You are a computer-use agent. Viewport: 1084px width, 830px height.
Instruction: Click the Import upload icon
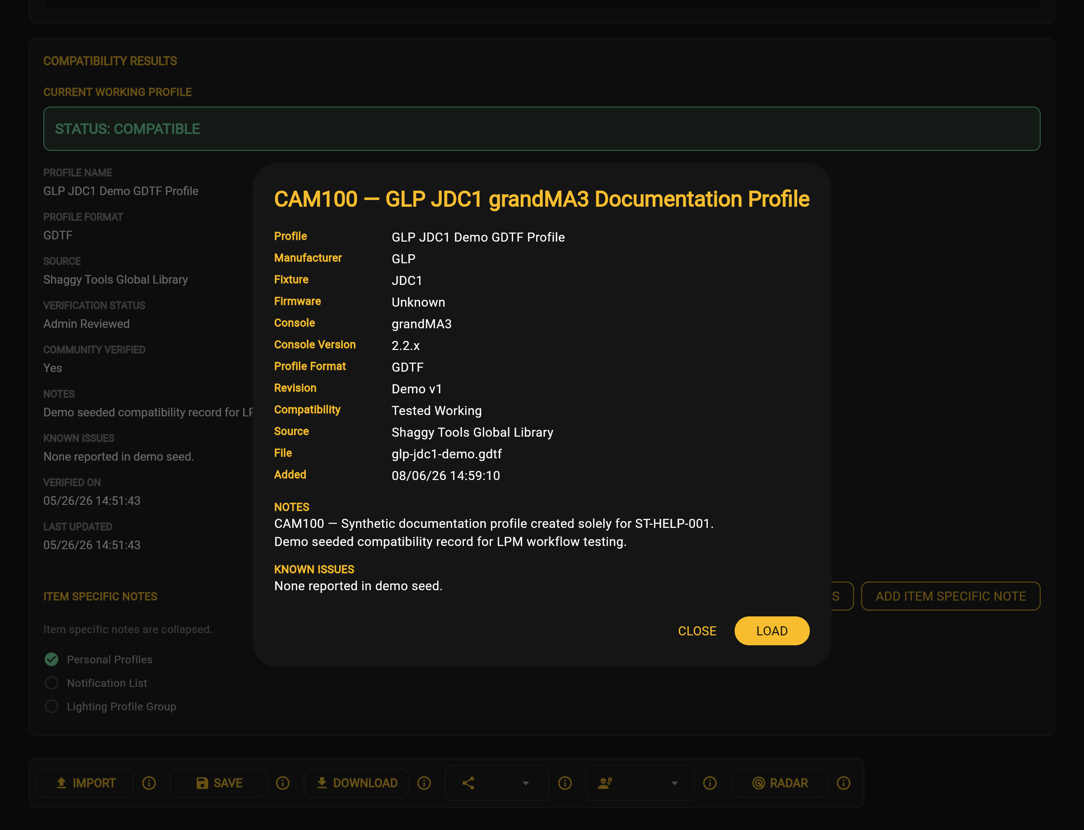[x=61, y=783]
